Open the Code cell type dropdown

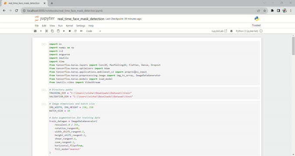tap(94, 31)
